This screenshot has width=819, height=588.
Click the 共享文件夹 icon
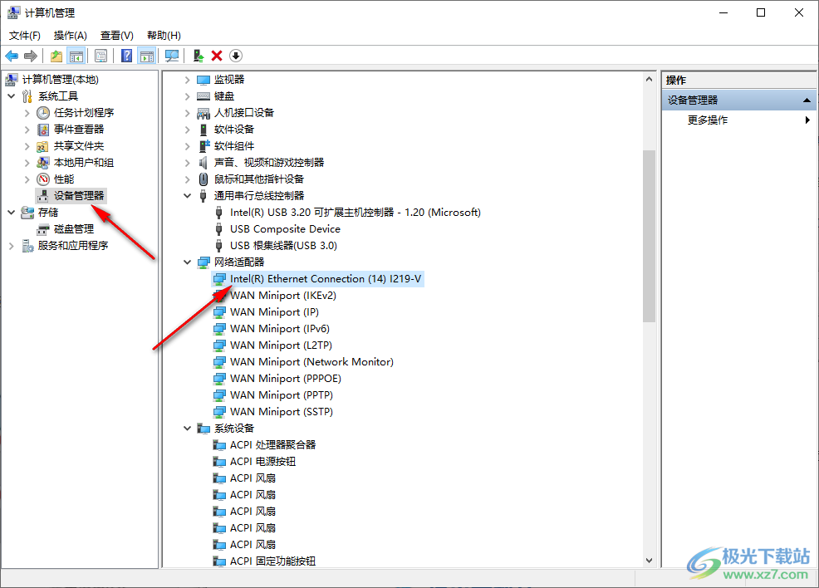tap(43, 146)
